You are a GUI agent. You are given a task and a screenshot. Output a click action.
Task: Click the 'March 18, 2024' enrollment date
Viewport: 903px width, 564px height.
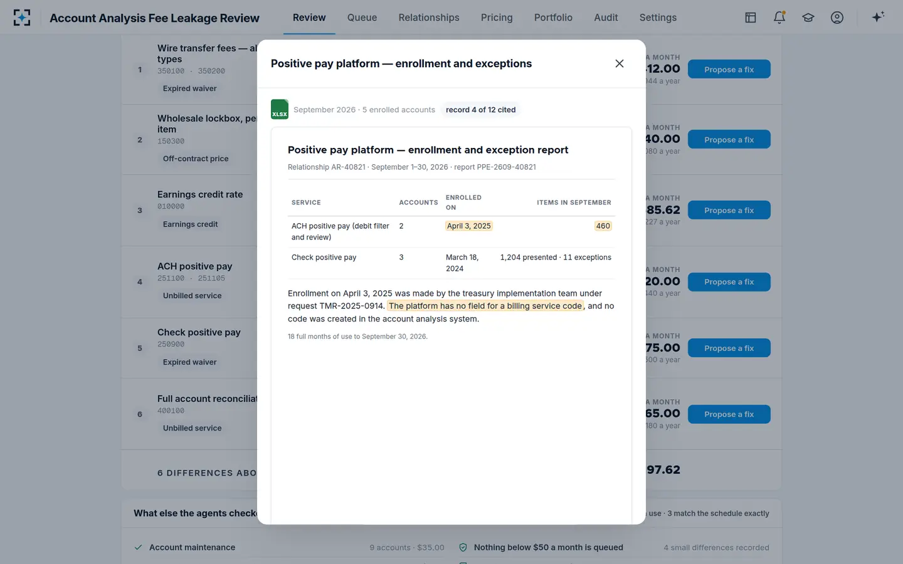pyautogui.click(x=462, y=263)
